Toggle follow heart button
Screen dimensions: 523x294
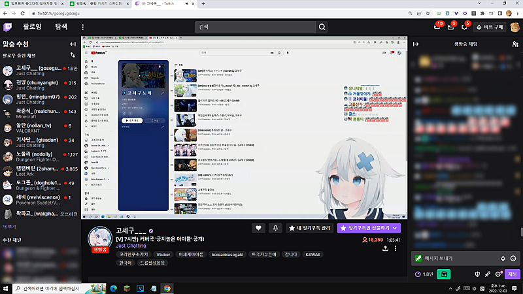[x=258, y=228]
